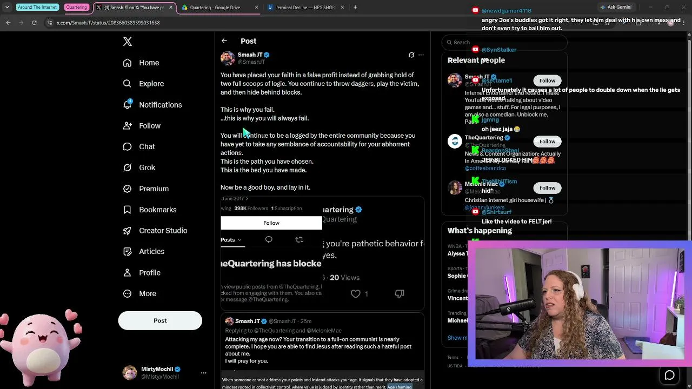Viewport: 692px width, 389px height.
Task: Open Profile in the X sidebar
Action: (142, 273)
